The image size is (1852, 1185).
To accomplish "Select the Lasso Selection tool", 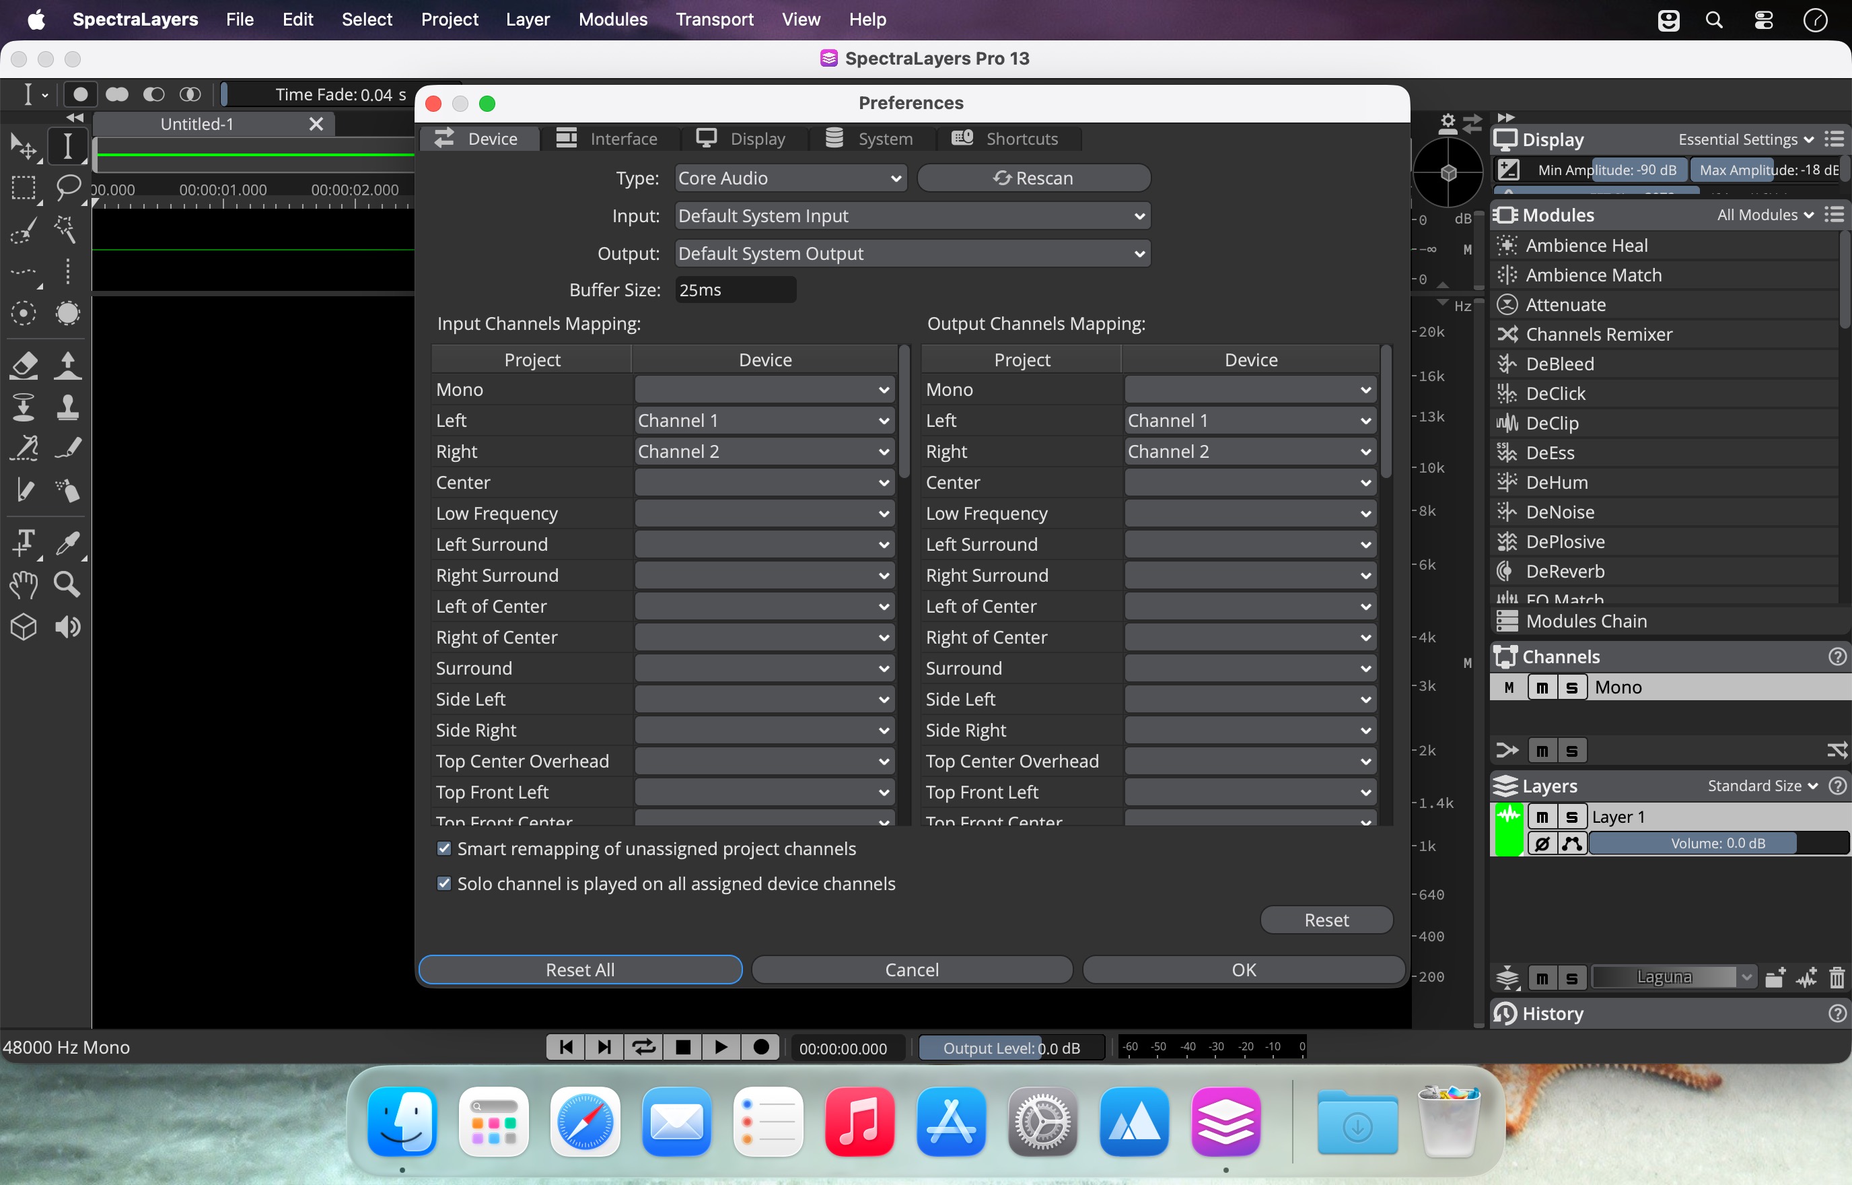I will click(x=68, y=187).
